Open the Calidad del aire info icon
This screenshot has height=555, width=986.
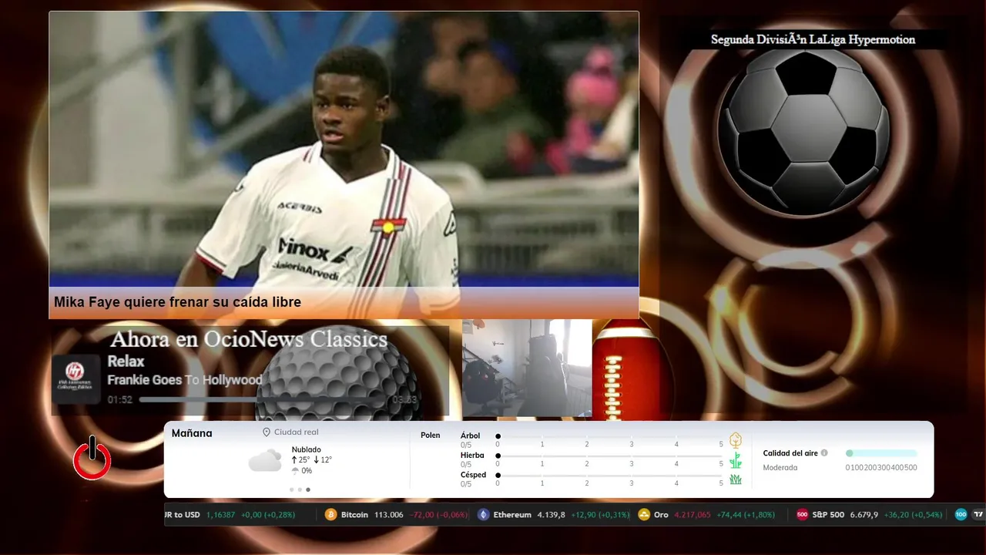click(x=824, y=453)
